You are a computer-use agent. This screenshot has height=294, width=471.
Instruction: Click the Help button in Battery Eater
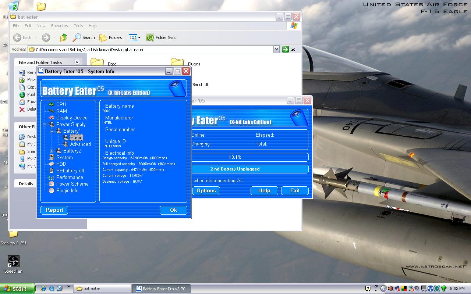tap(264, 191)
